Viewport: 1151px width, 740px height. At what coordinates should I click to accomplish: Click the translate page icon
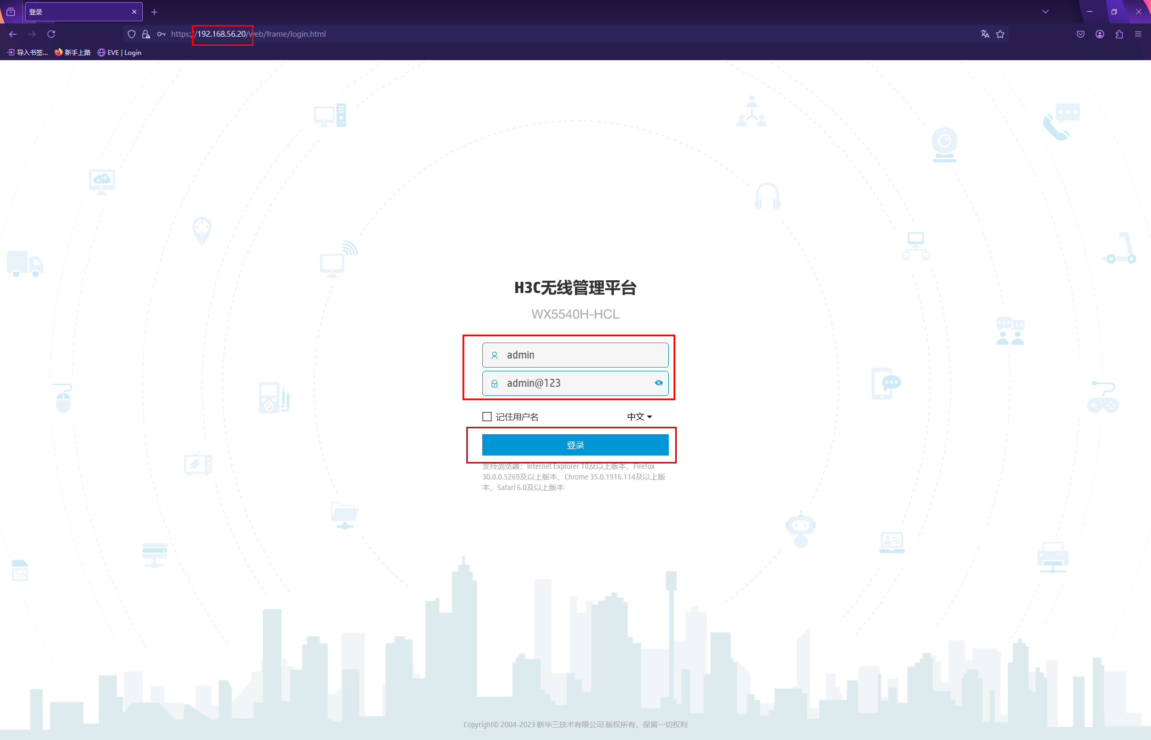point(985,34)
